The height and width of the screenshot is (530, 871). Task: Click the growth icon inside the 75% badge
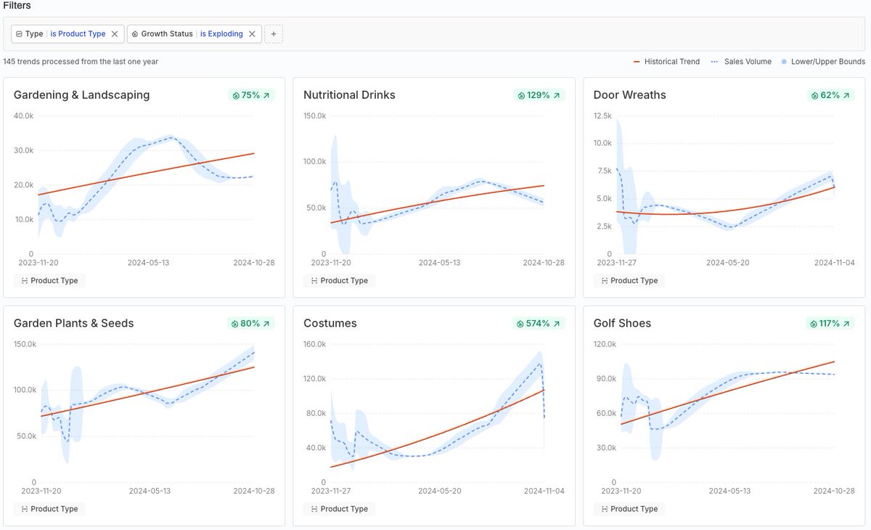[x=235, y=94]
